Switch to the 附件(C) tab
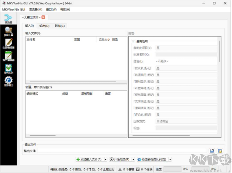 (60, 26)
